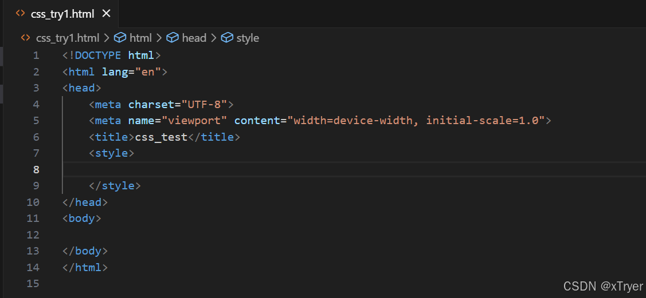Click the HTML file icon in tab
This screenshot has width=646, height=298.
(21, 14)
